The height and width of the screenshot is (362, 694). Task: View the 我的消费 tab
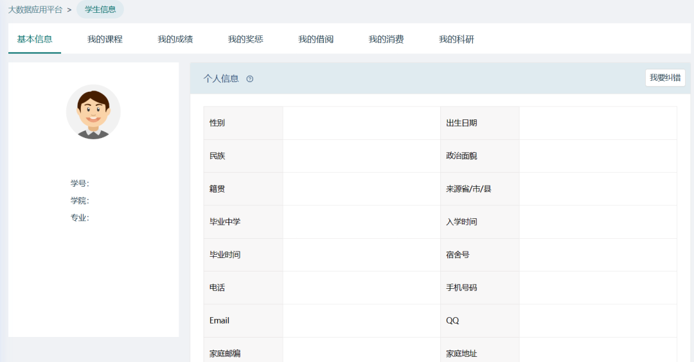[x=386, y=39]
